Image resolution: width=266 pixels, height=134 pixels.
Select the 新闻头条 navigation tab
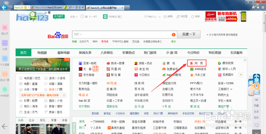85,52
